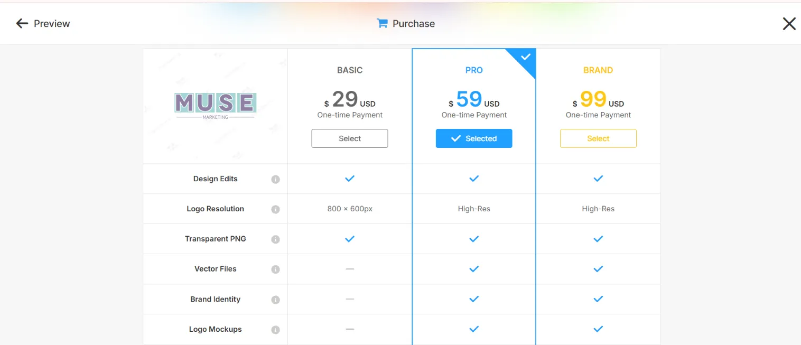Click the Brand Identity row label
Image resolution: width=801 pixels, height=345 pixels.
click(x=216, y=299)
